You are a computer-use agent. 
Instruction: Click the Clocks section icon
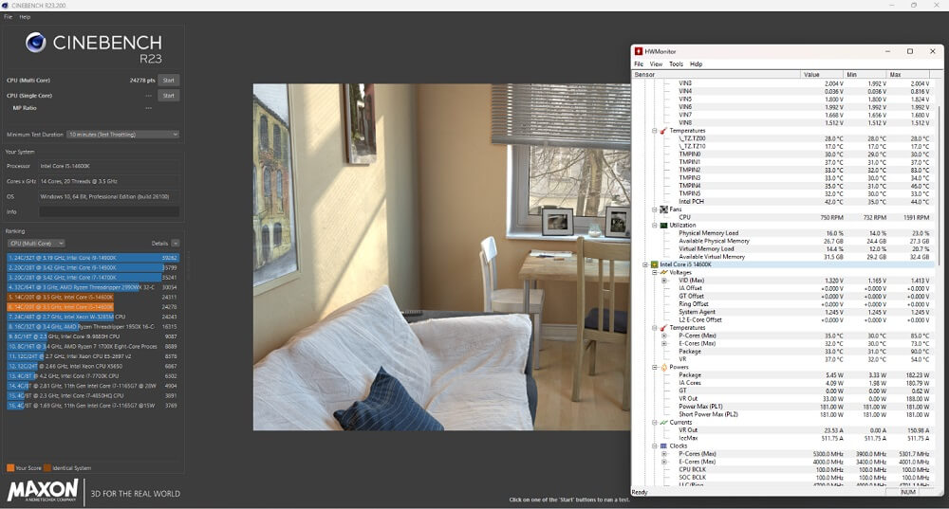662,445
